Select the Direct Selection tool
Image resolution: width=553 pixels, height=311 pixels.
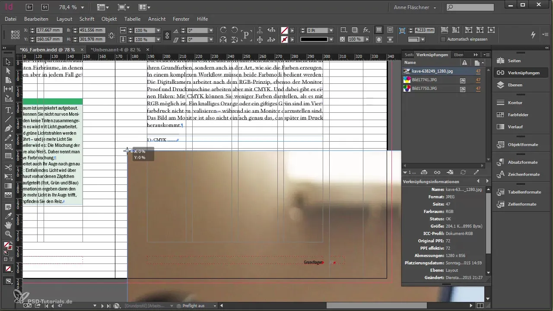pyautogui.click(x=8, y=71)
